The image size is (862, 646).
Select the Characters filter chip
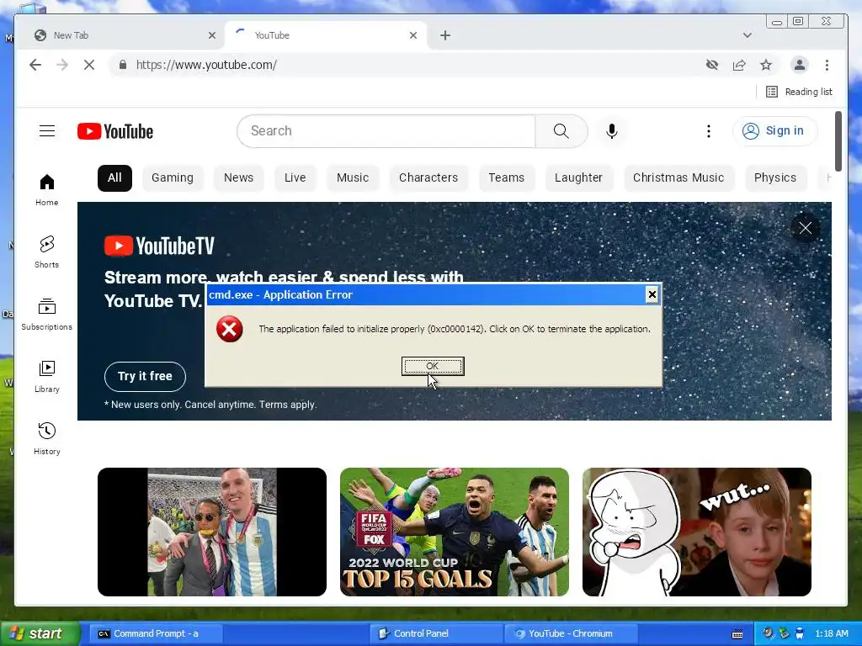tap(428, 178)
